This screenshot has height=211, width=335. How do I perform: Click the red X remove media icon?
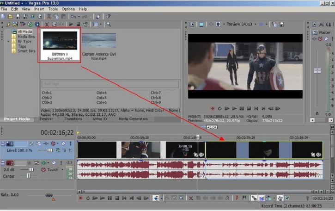[x=46, y=24]
